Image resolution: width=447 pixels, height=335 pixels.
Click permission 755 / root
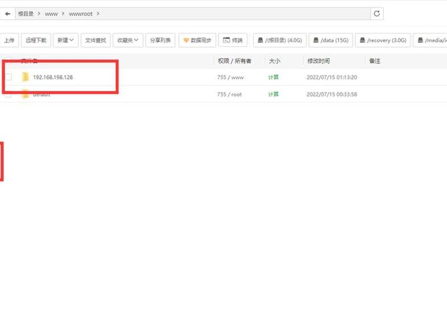[x=230, y=94]
